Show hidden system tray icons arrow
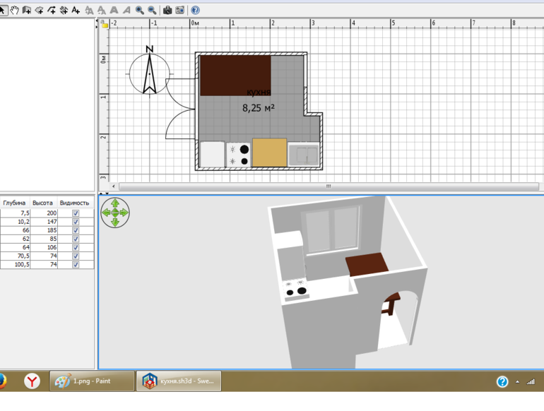The height and width of the screenshot is (411, 544). tap(518, 382)
